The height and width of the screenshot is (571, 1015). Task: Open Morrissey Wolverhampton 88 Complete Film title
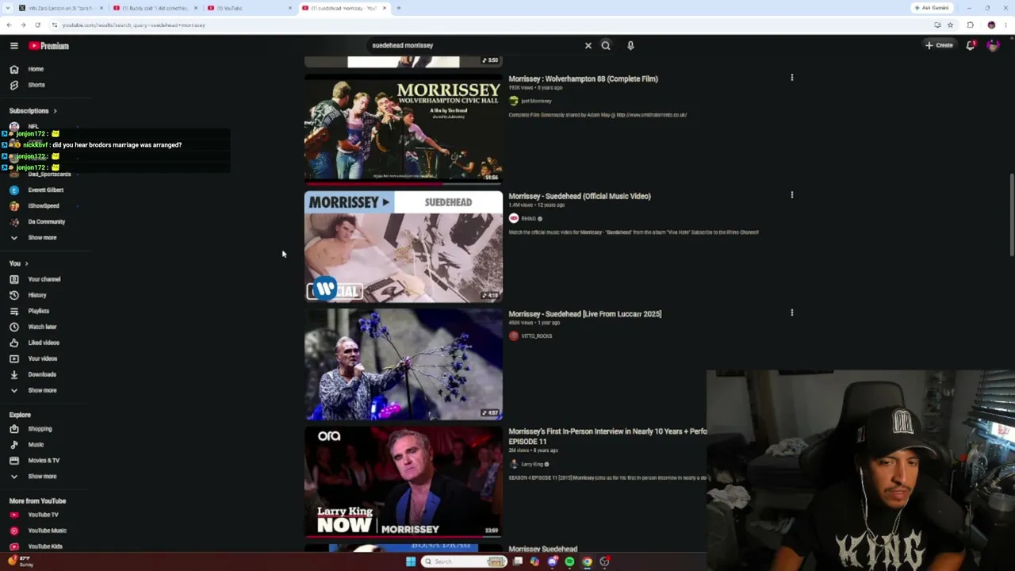[583, 79]
